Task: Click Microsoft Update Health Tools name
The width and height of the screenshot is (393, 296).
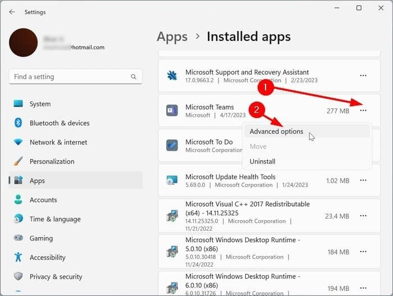Action: (230, 177)
